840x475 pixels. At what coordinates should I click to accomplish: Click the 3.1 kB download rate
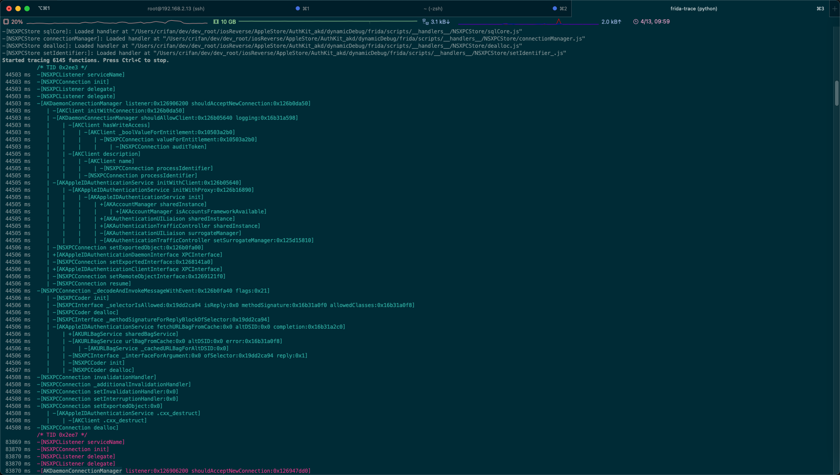click(440, 22)
